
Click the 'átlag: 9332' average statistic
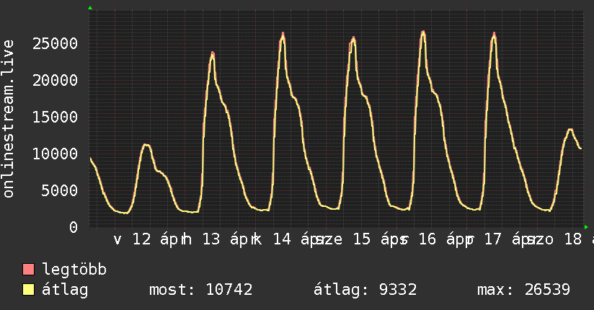365,291
